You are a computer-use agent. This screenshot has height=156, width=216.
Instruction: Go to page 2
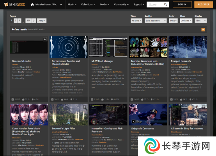click(x=16, y=21)
